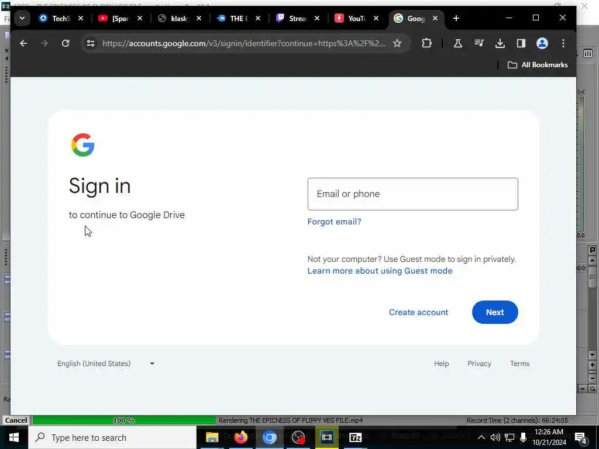
Task: Open the tab search dropdown
Action: click(22, 18)
